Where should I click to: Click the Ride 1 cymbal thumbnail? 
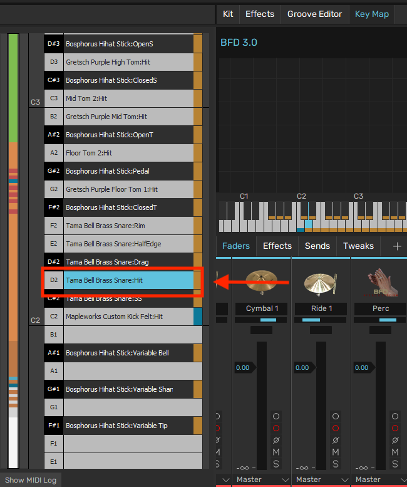(x=321, y=283)
